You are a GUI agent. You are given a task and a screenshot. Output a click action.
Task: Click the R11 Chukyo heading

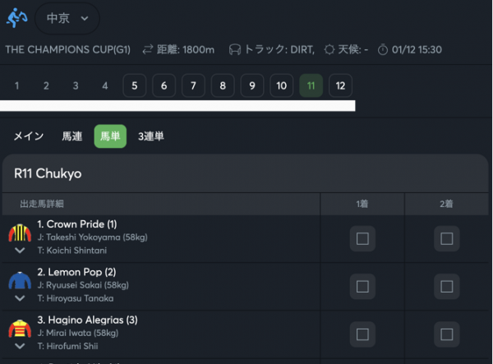48,173
